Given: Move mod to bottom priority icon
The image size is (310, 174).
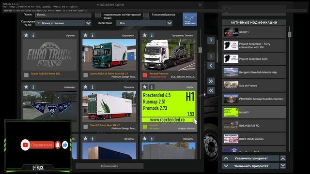Looking at the screenshot, I should (283, 166).
